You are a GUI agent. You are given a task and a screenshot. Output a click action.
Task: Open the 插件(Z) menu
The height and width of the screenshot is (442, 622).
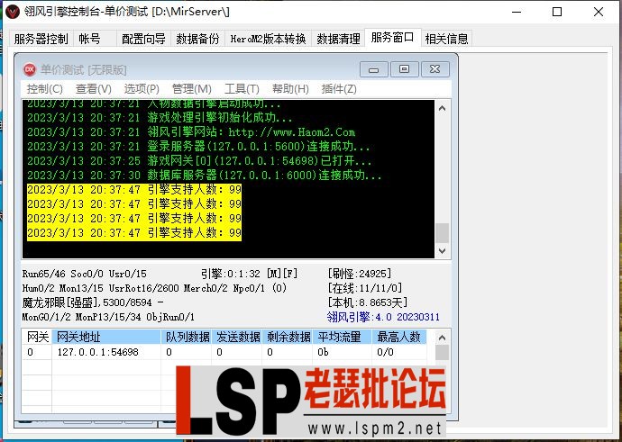pos(339,89)
